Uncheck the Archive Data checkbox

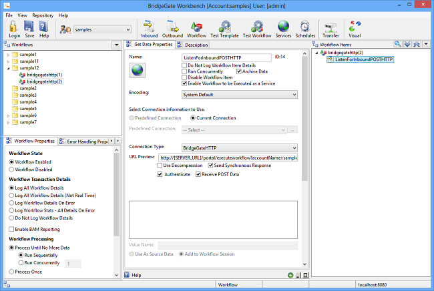point(238,71)
